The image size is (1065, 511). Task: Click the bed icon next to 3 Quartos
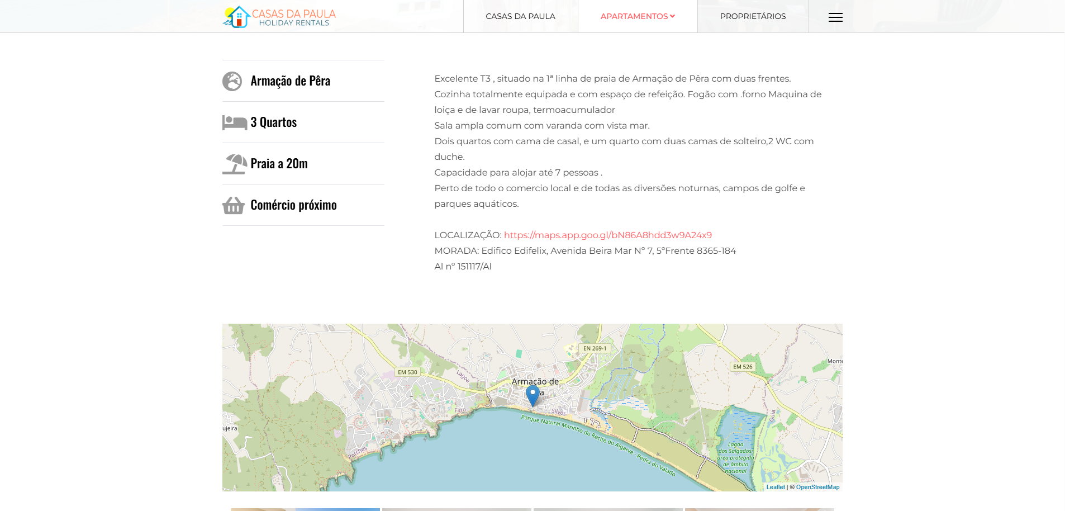(x=234, y=122)
